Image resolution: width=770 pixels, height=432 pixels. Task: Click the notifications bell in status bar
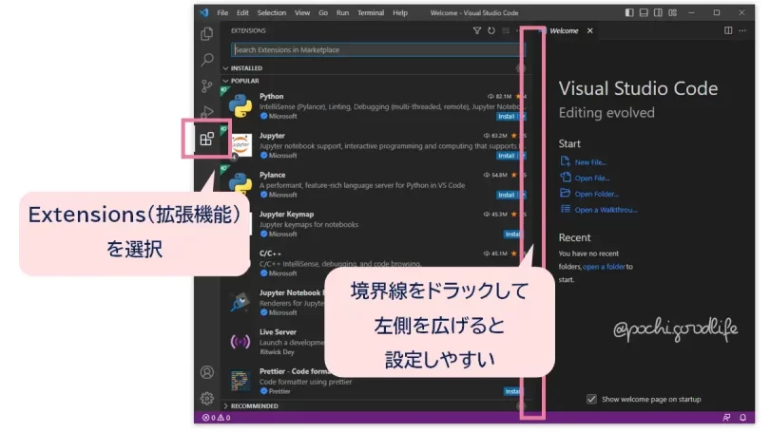coord(742,418)
